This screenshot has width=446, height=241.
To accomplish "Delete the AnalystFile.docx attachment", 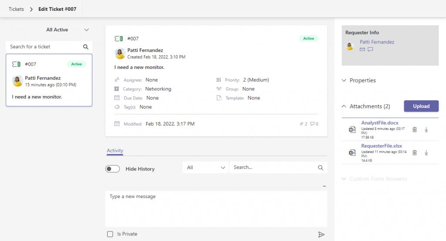I will pos(415,129).
